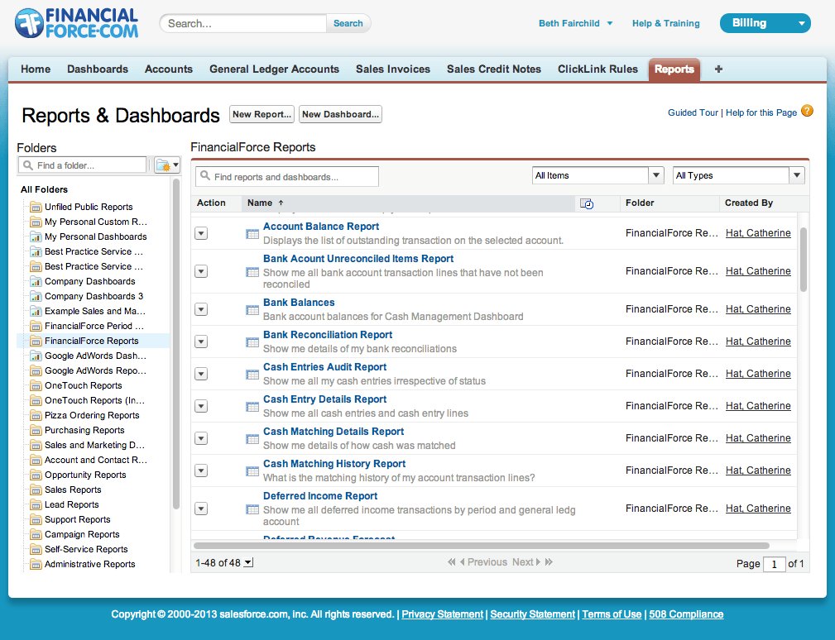This screenshot has width=835, height=640.
Task: Click the scheduled report clock column icon
Action: tap(587, 203)
